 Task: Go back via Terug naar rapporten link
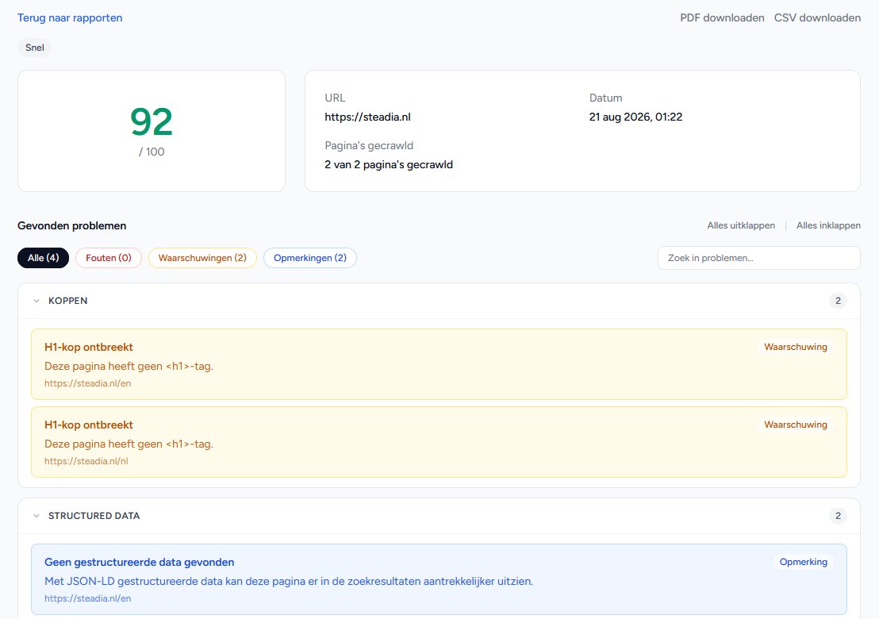70,18
